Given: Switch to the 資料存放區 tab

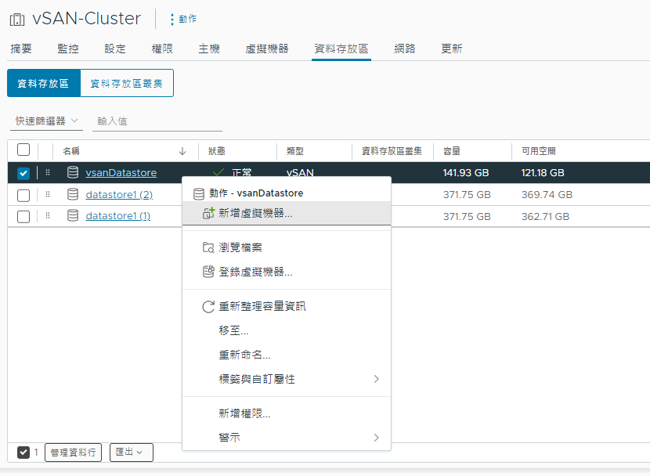Looking at the screenshot, I should 341,49.
